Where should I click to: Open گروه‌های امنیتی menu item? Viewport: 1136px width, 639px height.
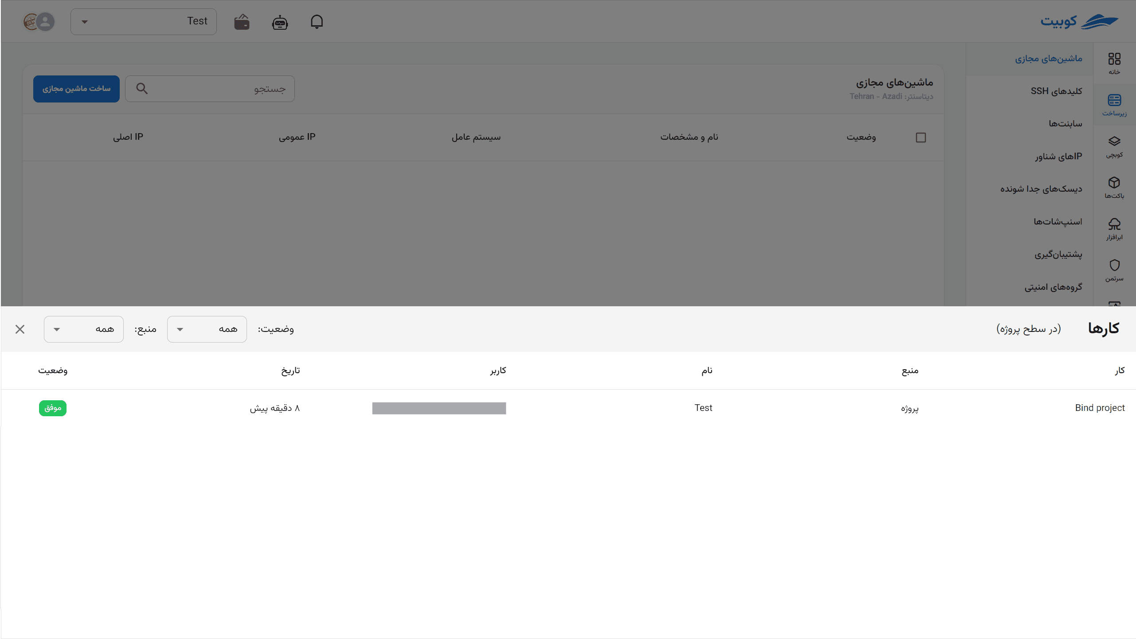point(1030,287)
